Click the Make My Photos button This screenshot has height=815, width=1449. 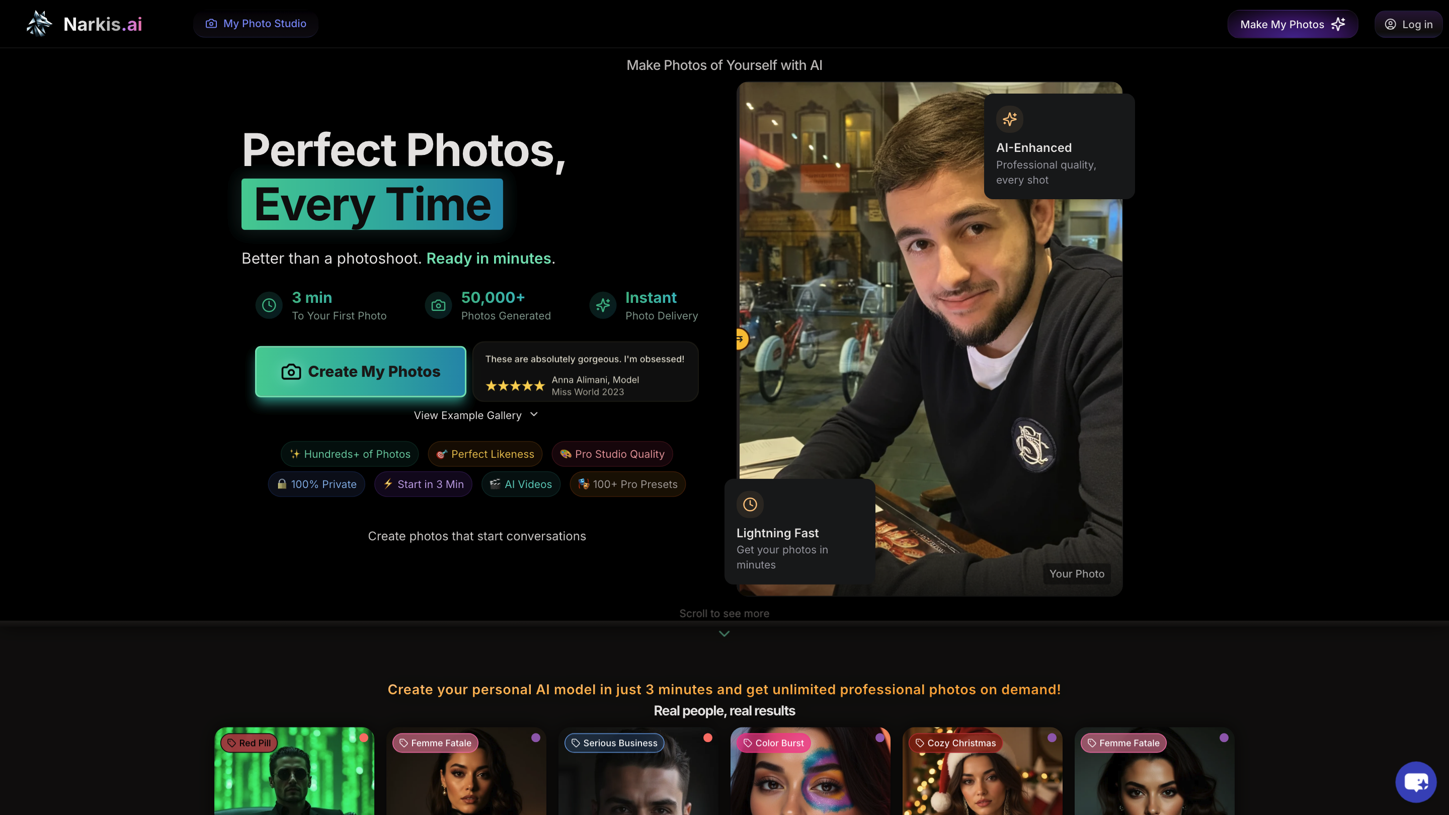[1292, 24]
